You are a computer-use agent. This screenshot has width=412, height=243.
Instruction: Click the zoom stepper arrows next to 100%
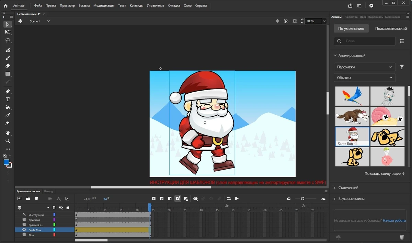[302, 21]
